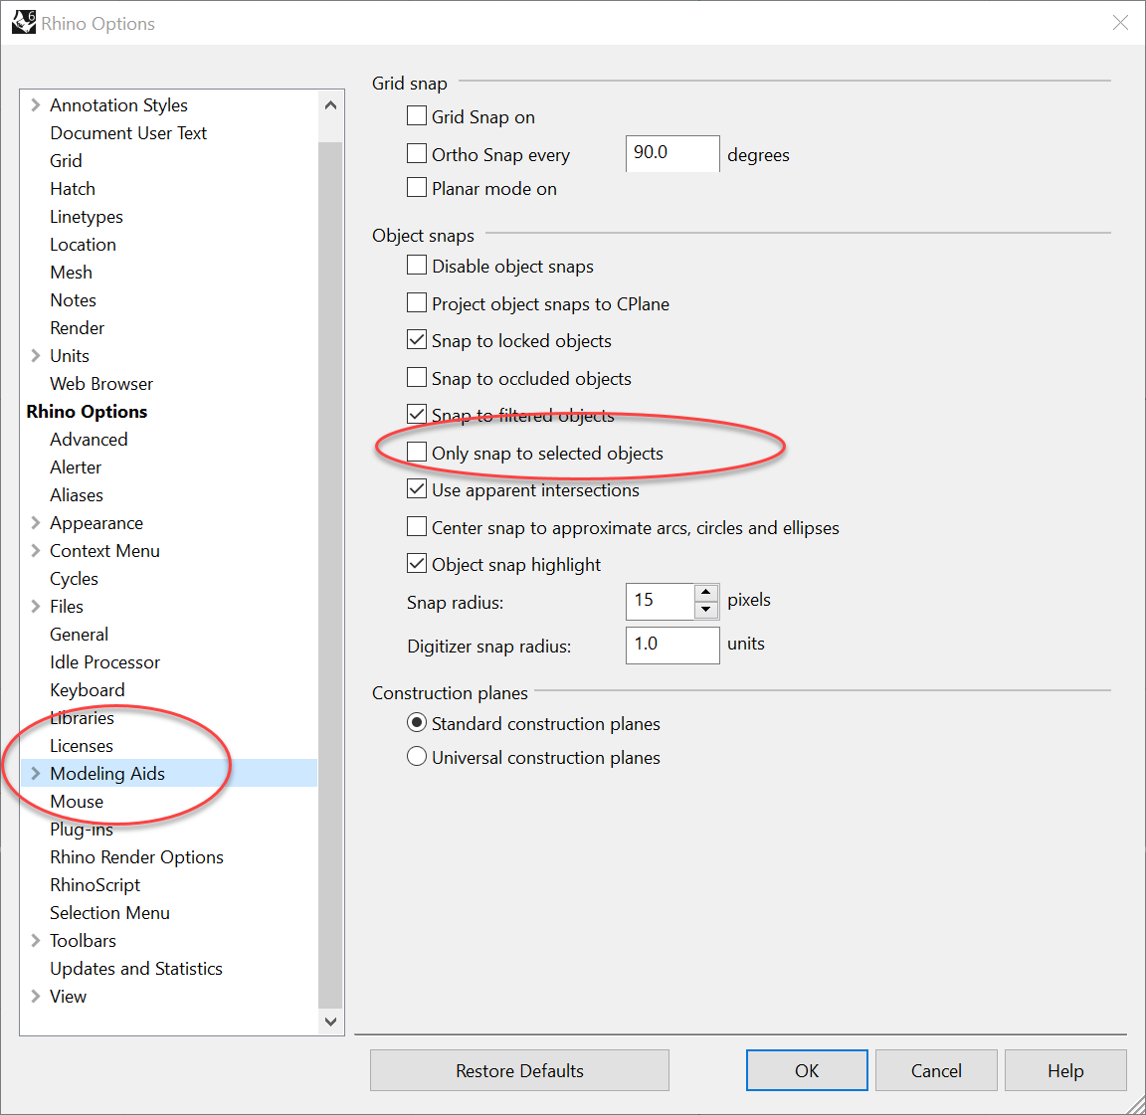Open Idle Processor settings
This screenshot has height=1115, width=1146.
104,662
